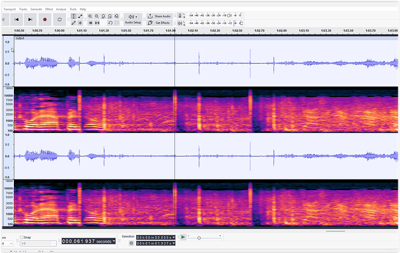Skip to end of the track

coord(30,20)
